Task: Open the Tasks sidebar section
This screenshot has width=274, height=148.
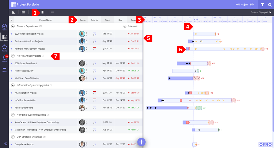Action: 5,27
